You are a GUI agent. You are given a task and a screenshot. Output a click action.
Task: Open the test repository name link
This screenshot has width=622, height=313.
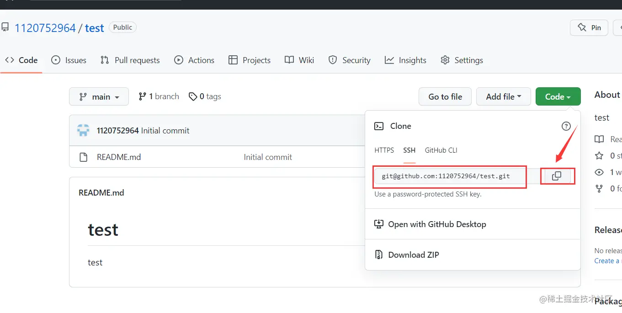(95, 28)
